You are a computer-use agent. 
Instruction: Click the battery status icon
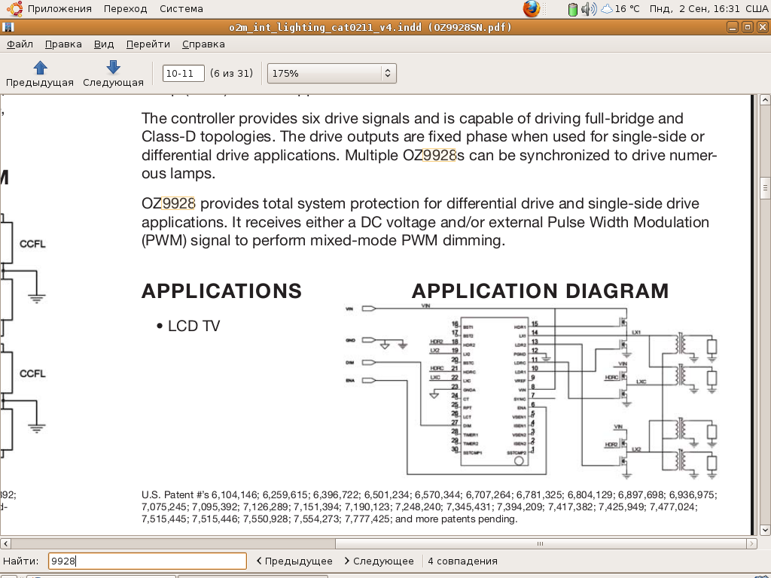(573, 9)
